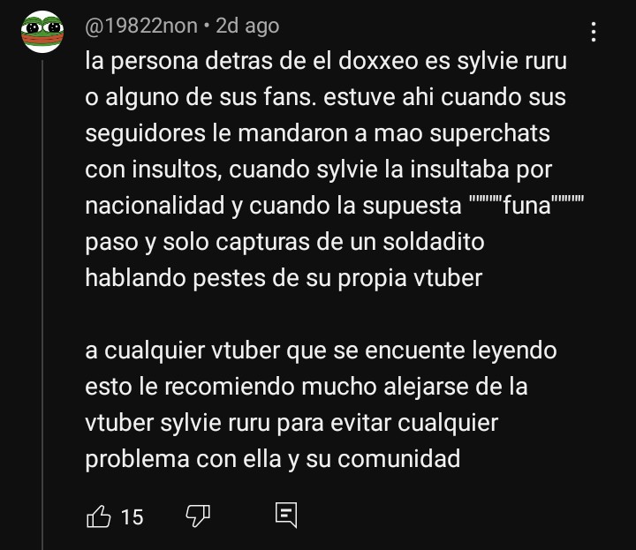Screen dimensions: 636x550
Task: Click the line starting "seguidores le mandaron"
Action: pos(317,134)
